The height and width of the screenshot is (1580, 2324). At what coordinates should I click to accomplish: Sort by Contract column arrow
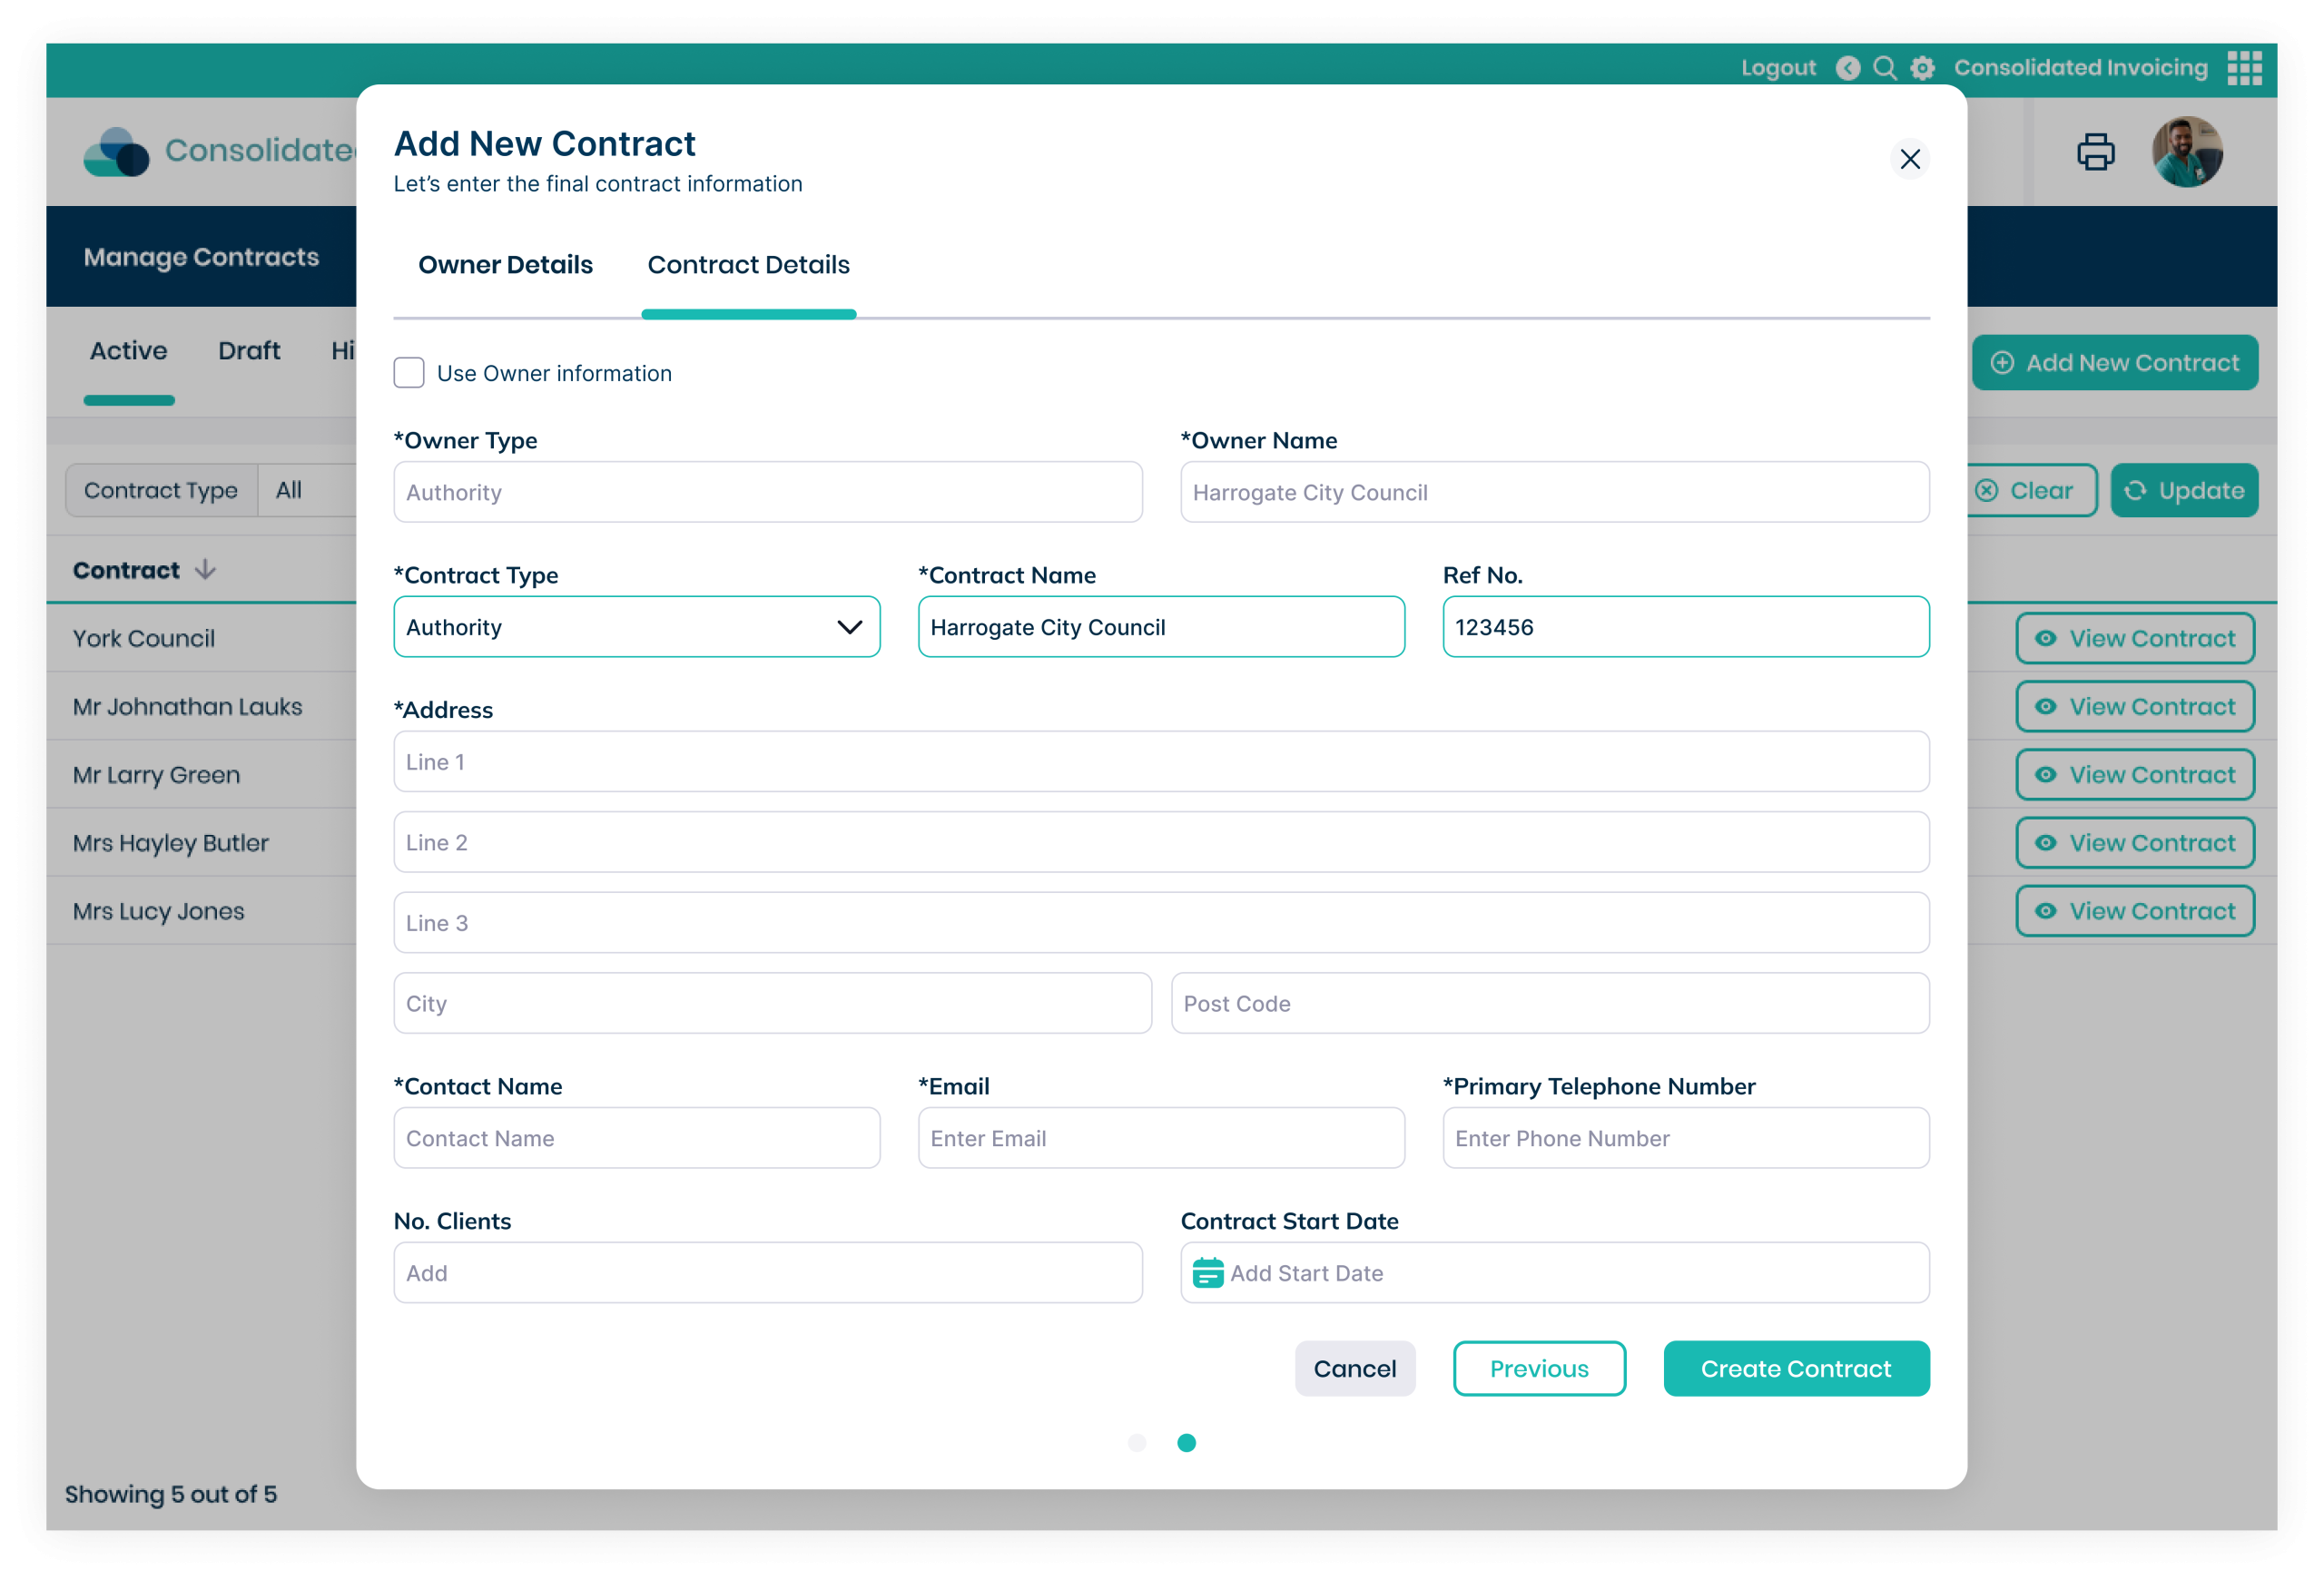[206, 570]
